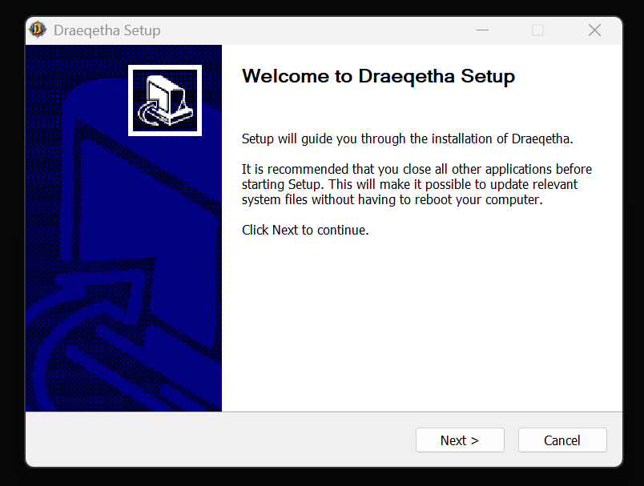Click the "Click Next to continue." text
Screen dimensions: 644x486
point(305,230)
